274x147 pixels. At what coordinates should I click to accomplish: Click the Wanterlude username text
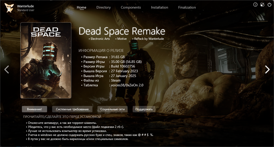pos(25,6)
